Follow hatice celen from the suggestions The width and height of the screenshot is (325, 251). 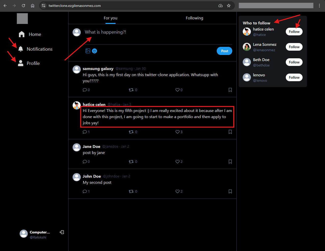tap(294, 31)
